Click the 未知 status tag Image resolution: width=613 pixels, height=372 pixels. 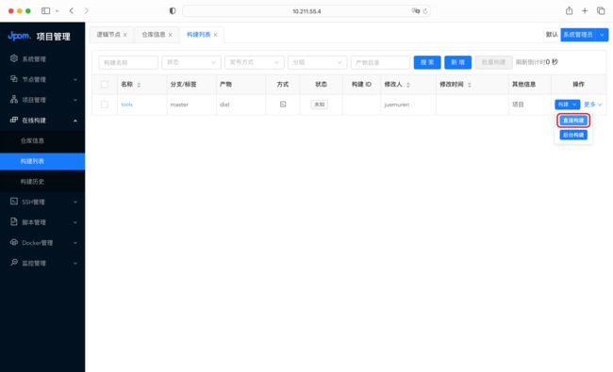point(320,105)
